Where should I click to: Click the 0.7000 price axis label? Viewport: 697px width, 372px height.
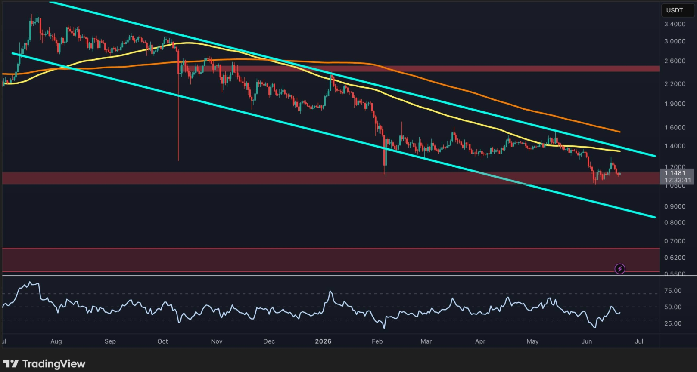[x=675, y=241]
